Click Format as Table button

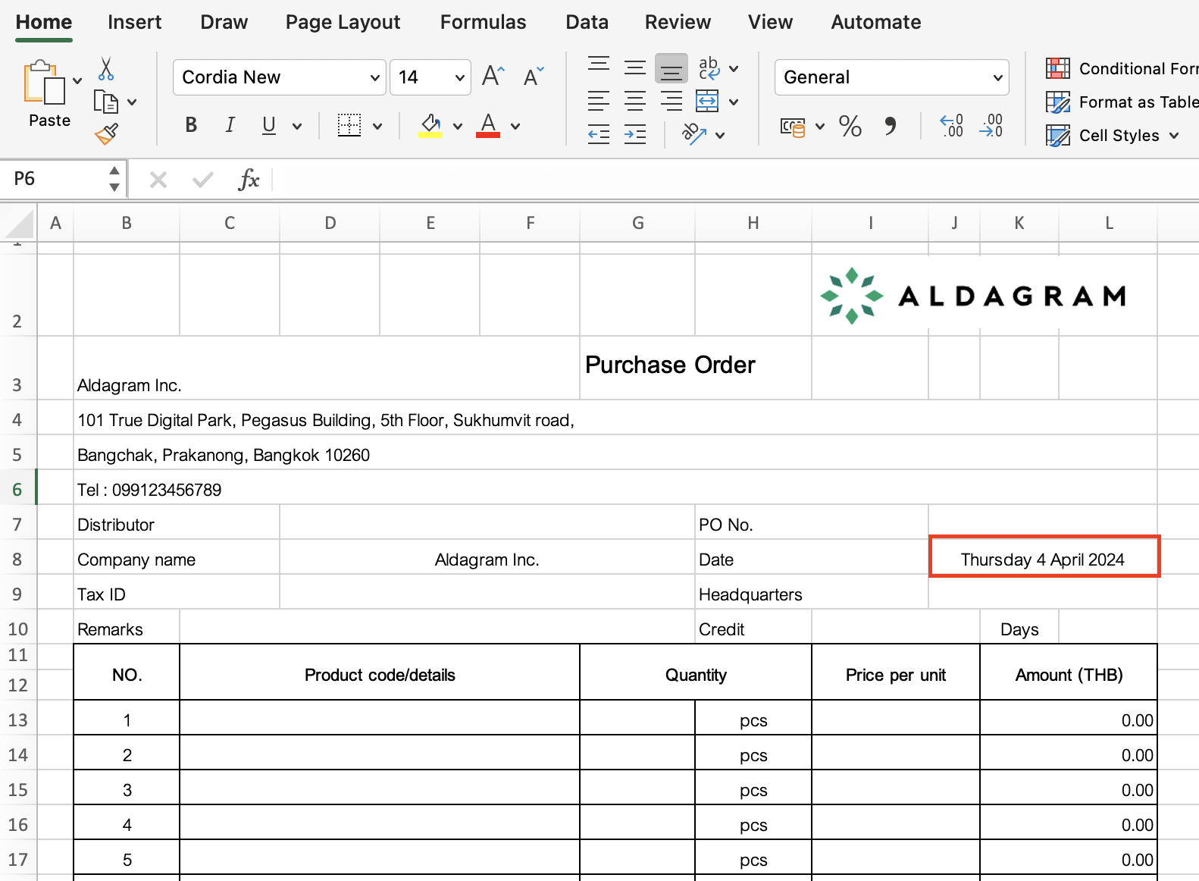1122,102
